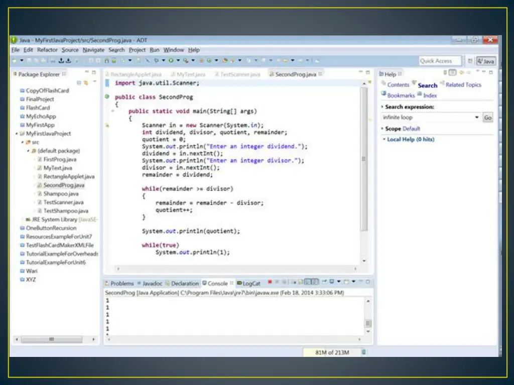Click the Contents icon in Help view
The height and width of the screenshot is (385, 514).
click(383, 82)
